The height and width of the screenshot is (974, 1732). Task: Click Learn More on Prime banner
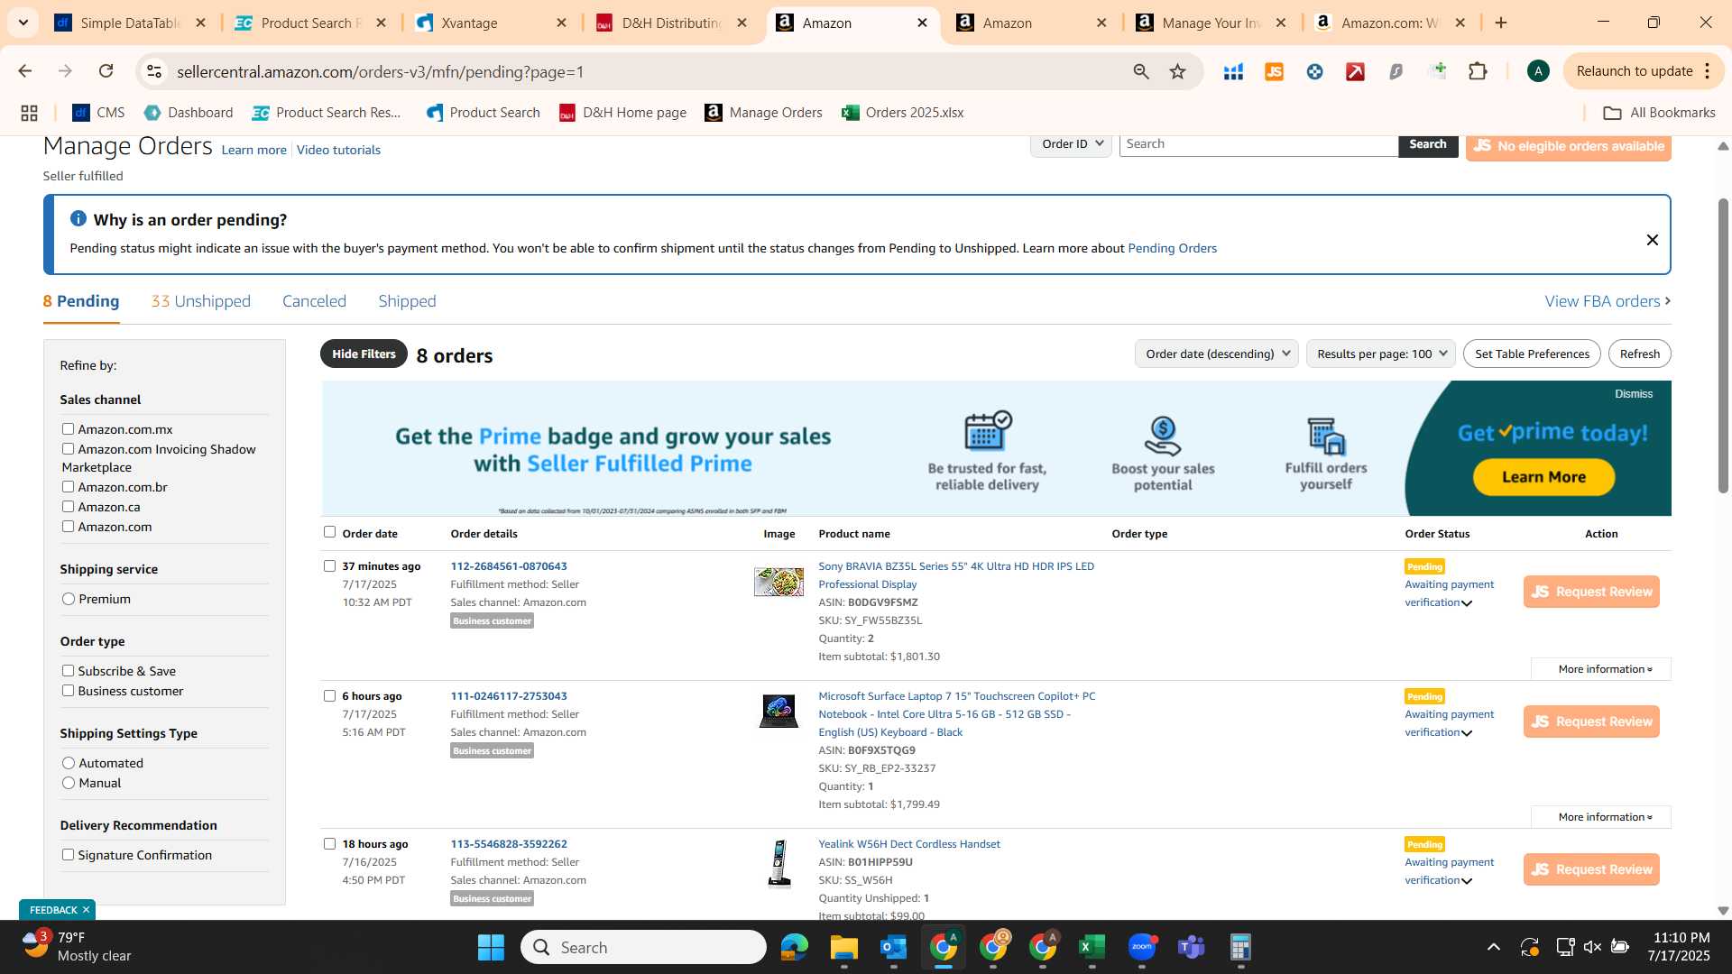(1543, 477)
